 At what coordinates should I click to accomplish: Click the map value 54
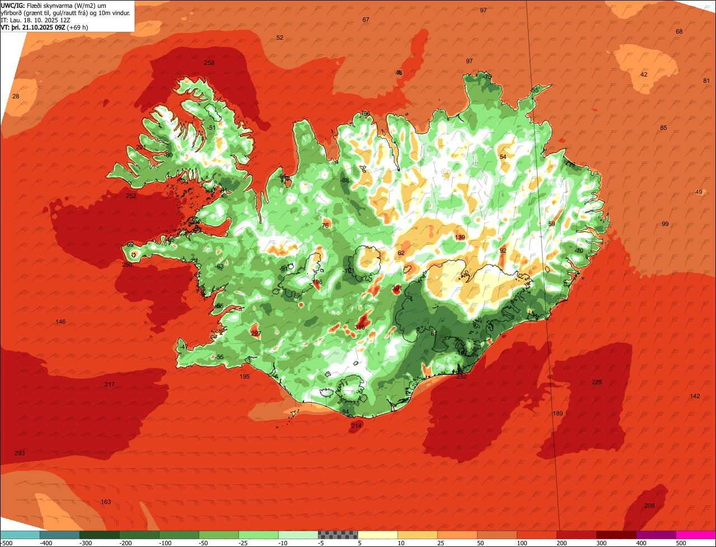click(503, 157)
